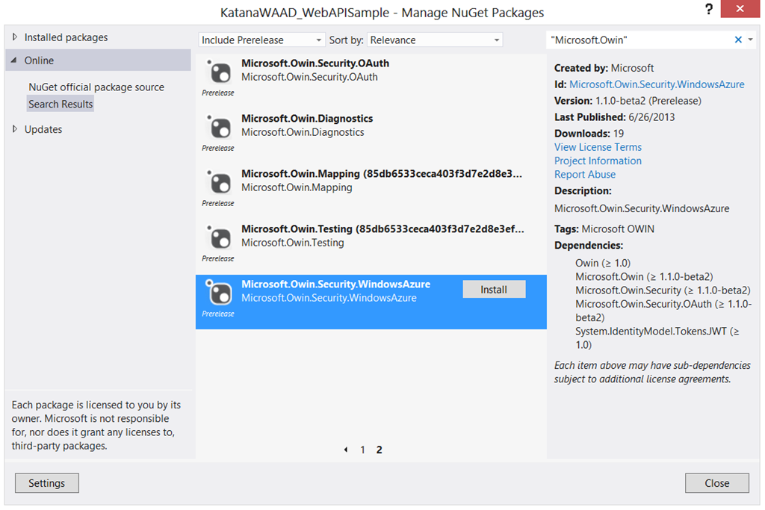Click the Microsoft.Owin.Mapping package icon
The width and height of the screenshot is (765, 510).
pyautogui.click(x=218, y=183)
